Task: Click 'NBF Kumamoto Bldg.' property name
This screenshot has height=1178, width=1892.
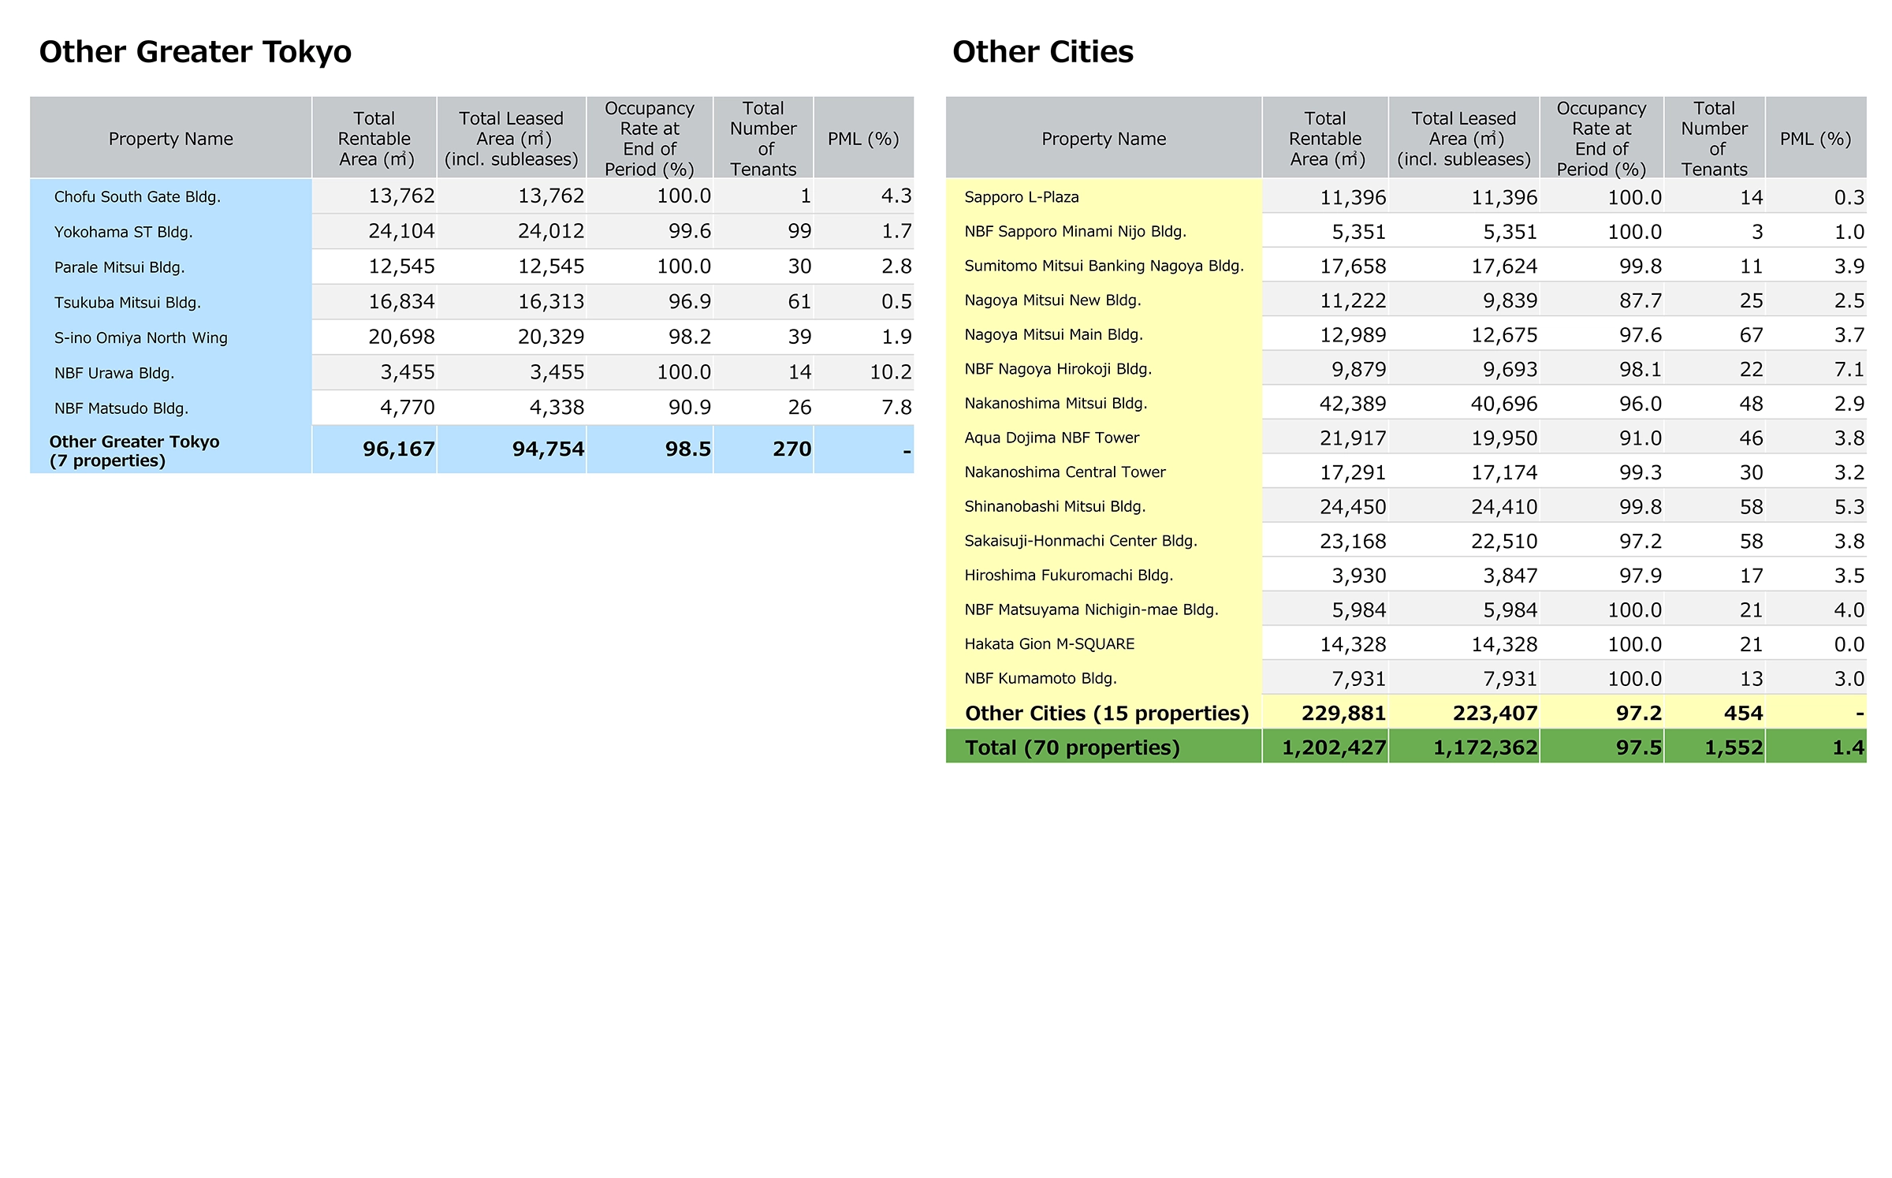Action: 1041,679
